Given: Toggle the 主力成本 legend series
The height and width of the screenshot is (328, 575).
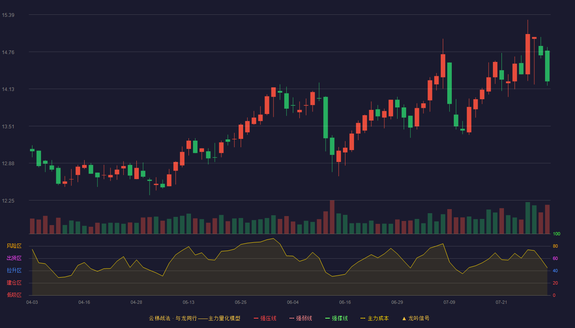Looking at the screenshot, I should tap(375, 318).
